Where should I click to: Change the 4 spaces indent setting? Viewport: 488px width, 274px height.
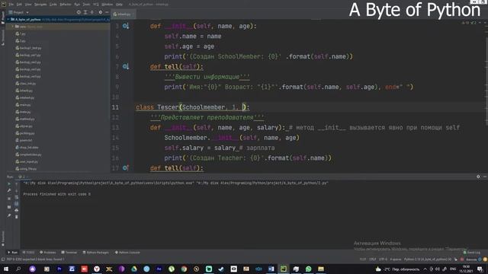coord(396,259)
